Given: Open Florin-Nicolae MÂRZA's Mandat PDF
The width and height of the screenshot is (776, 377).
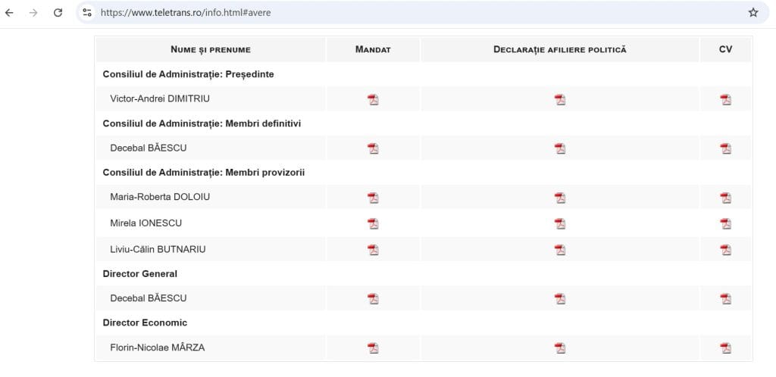Looking at the screenshot, I should point(373,348).
